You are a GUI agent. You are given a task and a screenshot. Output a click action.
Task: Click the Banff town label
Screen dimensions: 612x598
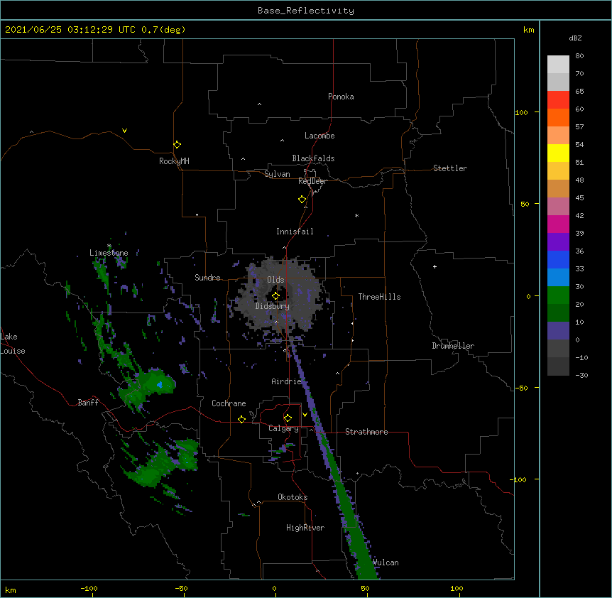point(88,403)
